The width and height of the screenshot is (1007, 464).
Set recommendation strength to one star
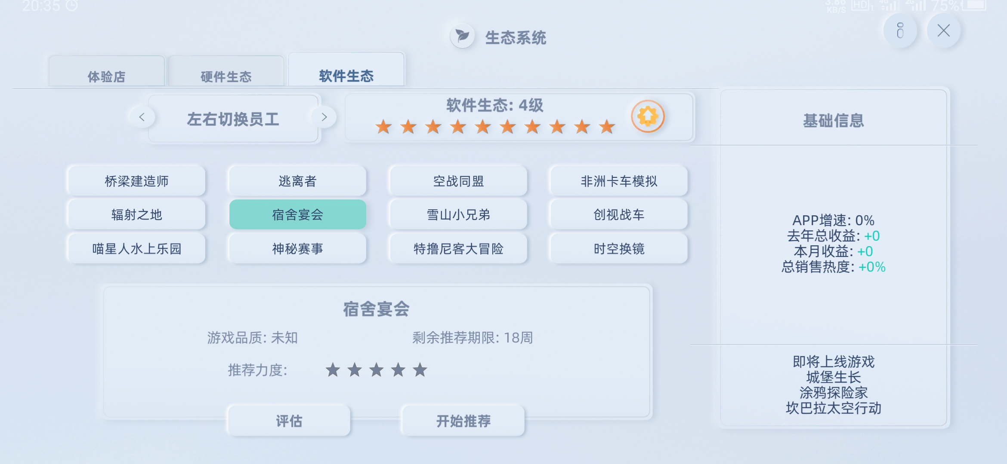click(333, 369)
